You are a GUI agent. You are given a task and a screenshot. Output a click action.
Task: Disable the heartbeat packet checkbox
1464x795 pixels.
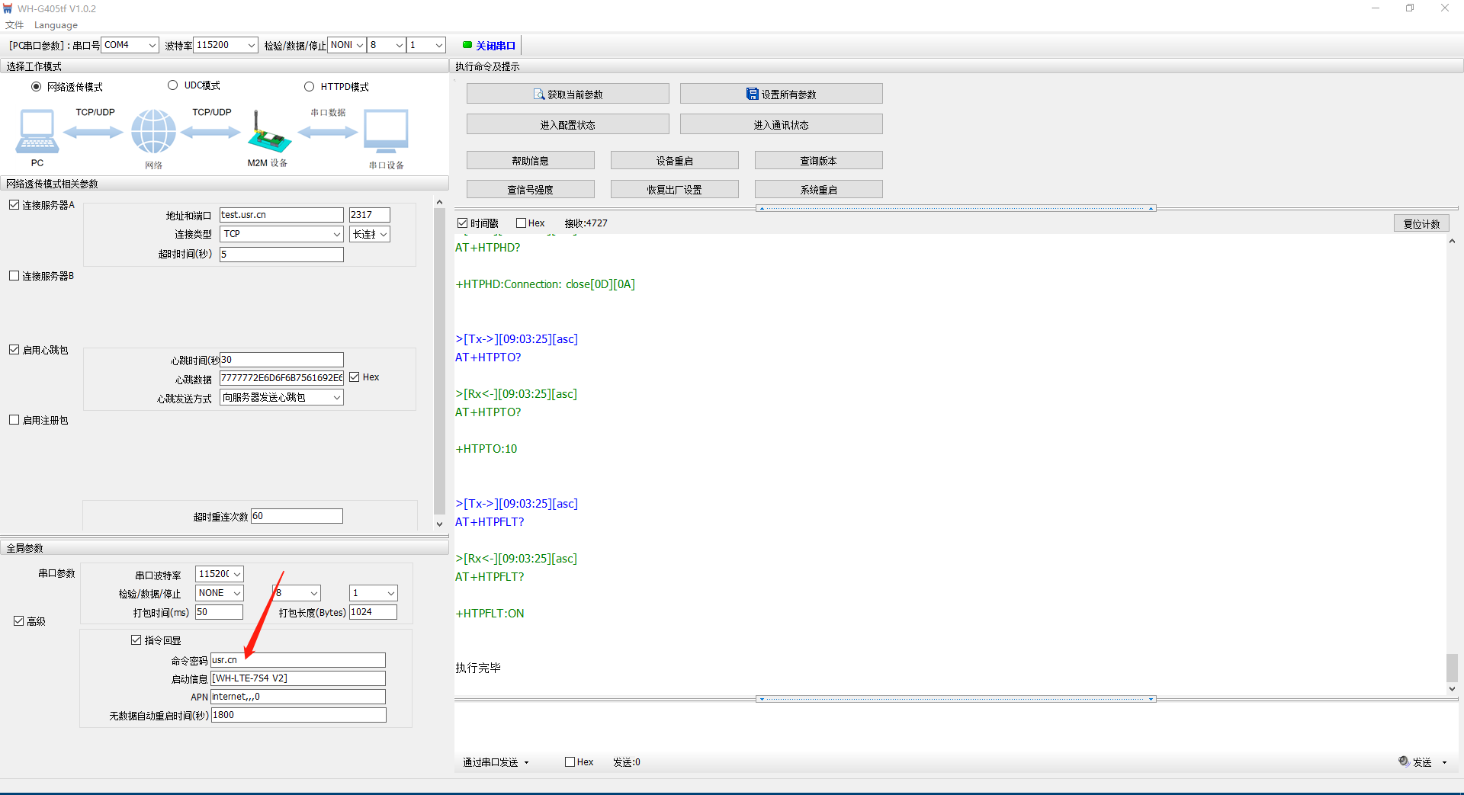[x=14, y=350]
